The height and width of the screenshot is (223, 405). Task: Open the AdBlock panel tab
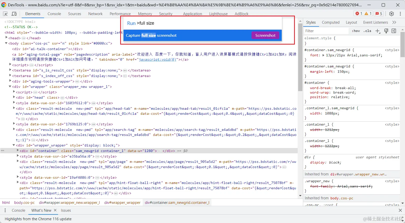(241, 14)
